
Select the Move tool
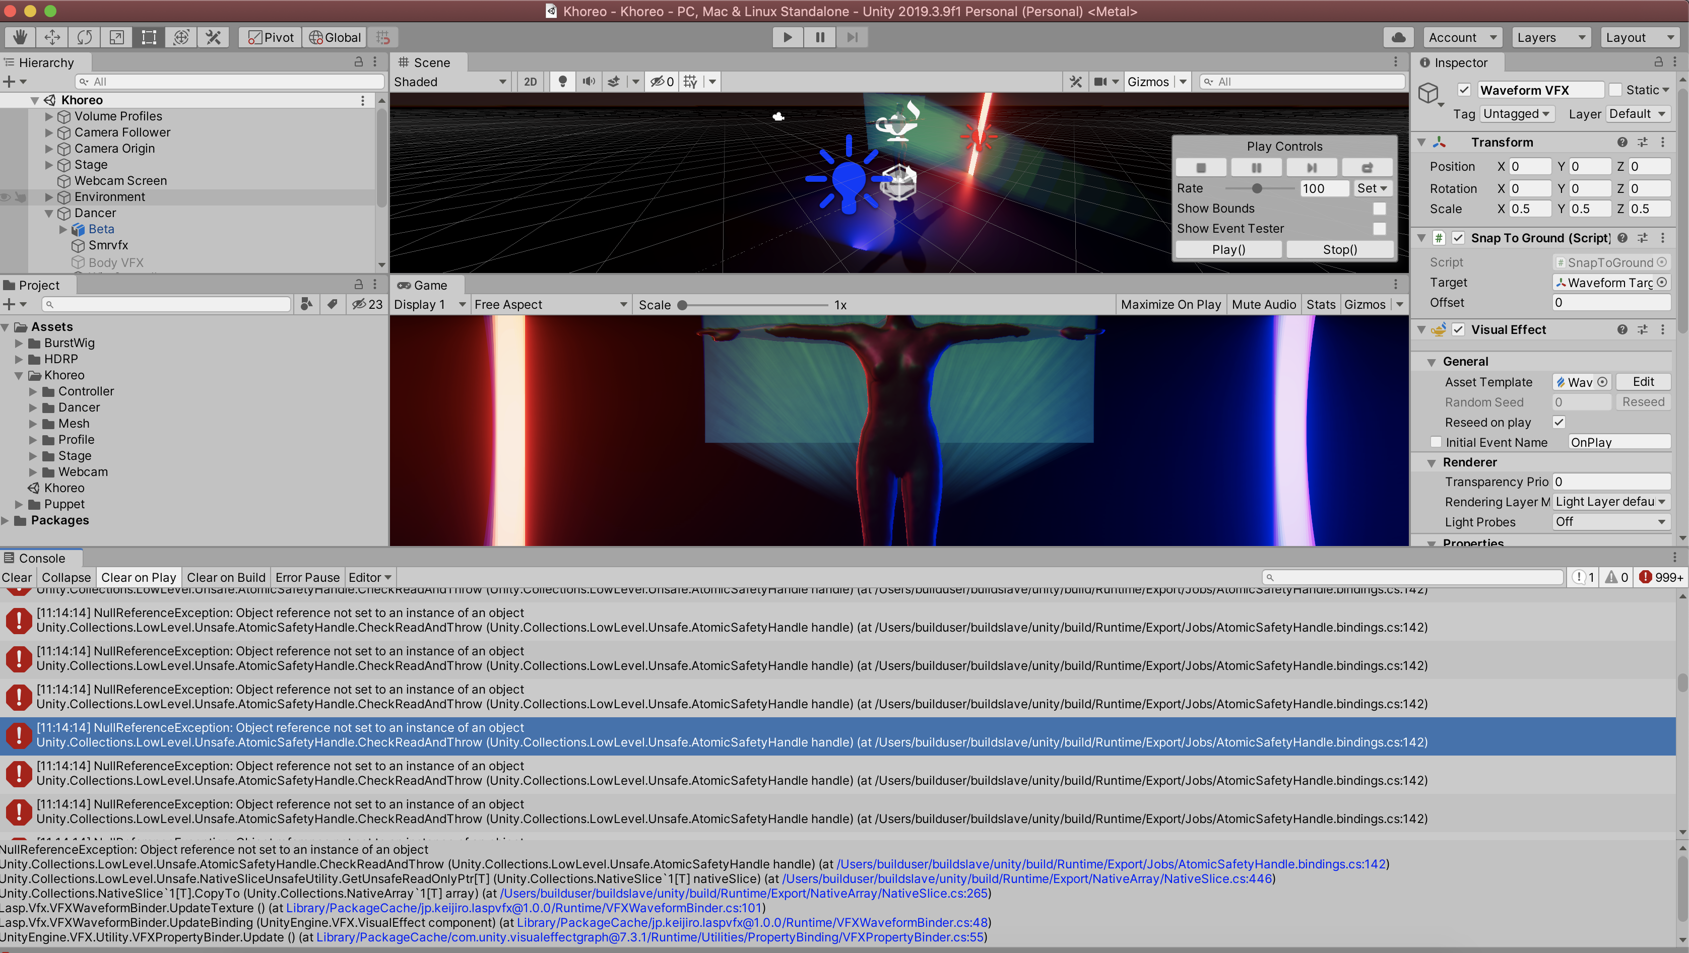(x=52, y=37)
